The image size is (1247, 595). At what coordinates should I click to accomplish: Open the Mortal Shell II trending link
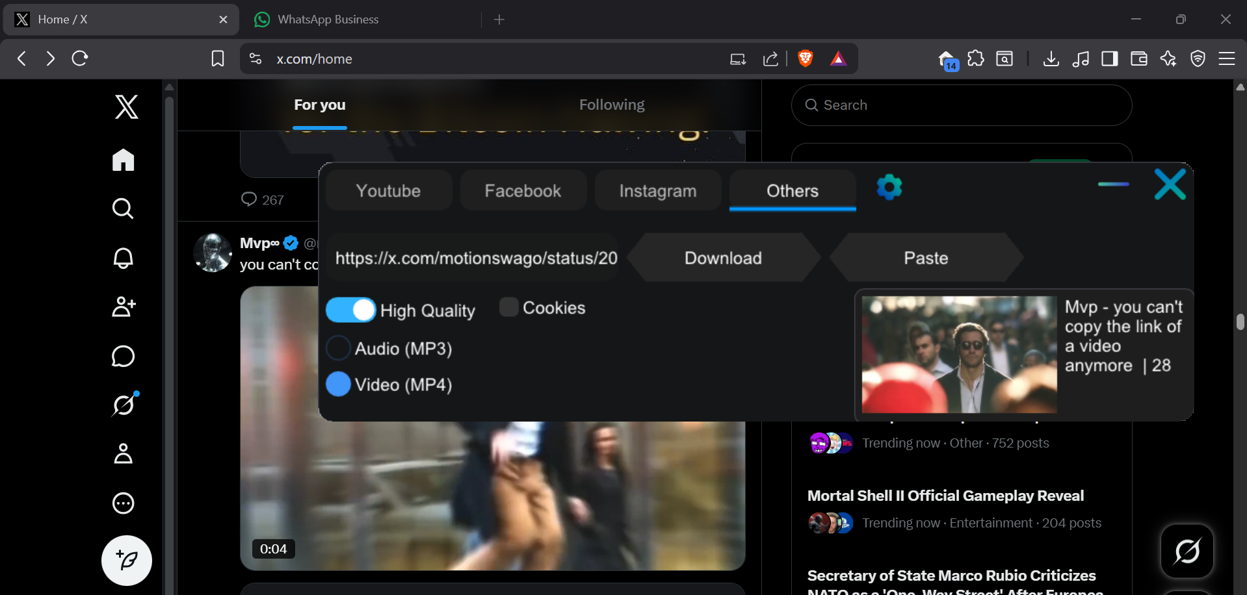945,495
